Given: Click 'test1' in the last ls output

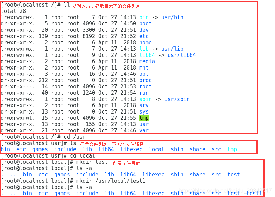Looking at the screenshot, I should [254, 193].
